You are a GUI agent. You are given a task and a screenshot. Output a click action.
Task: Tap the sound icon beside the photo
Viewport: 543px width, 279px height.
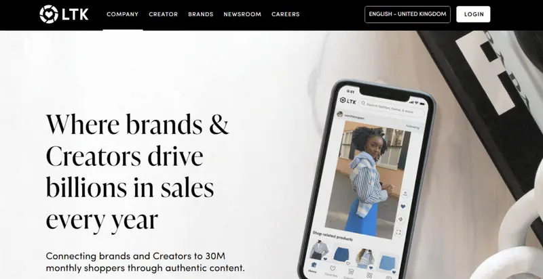tap(400, 219)
